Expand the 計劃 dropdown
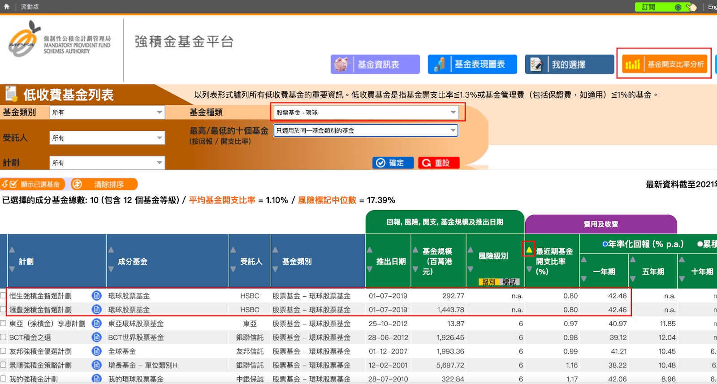The width and height of the screenshot is (717, 384). tap(107, 163)
